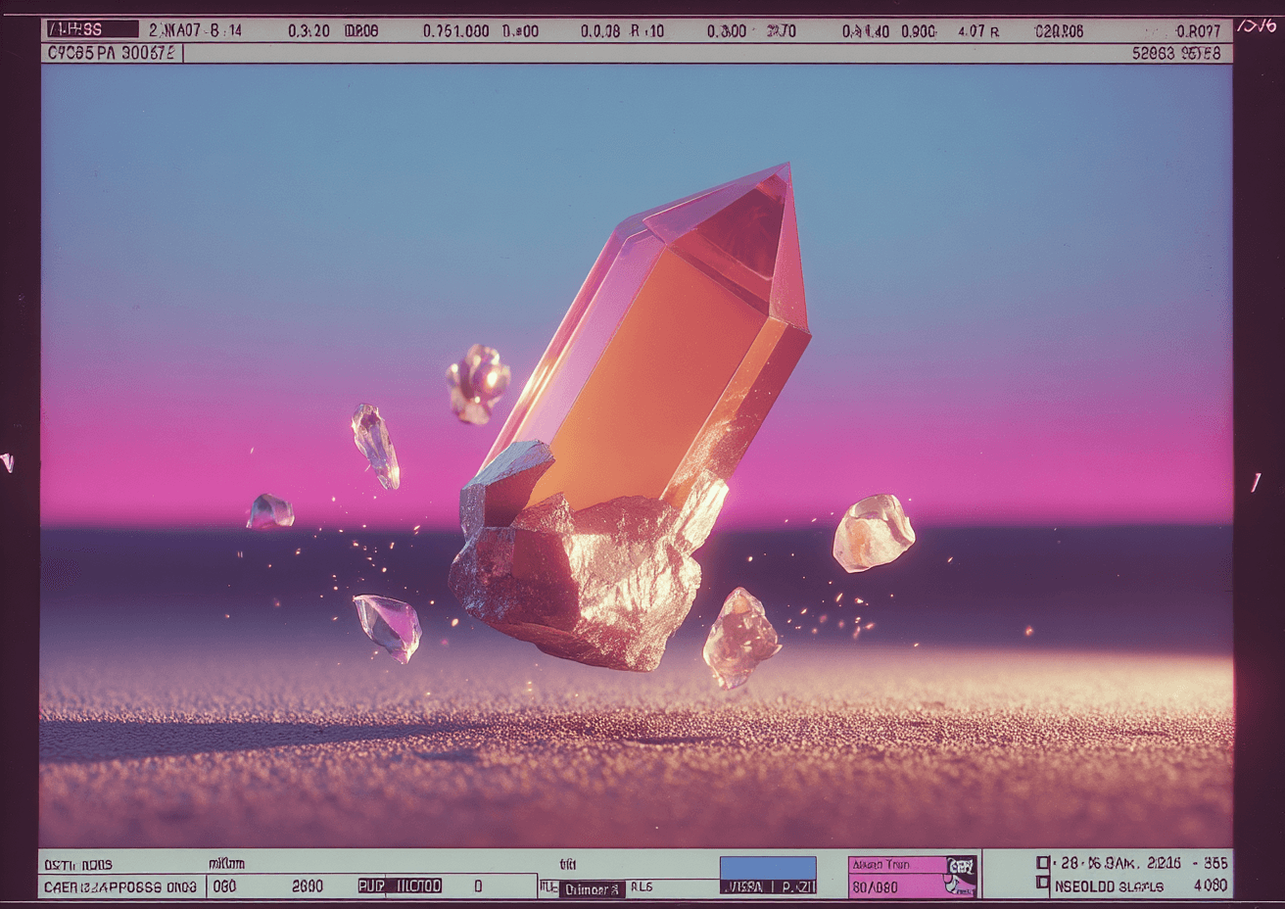The width and height of the screenshot is (1285, 909).
Task: Click the dark Dimoar 3 label
Action: [x=592, y=889]
